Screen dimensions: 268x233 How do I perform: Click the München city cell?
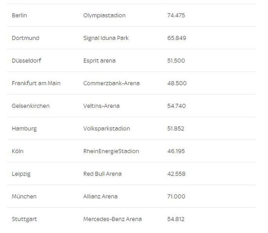24,196
